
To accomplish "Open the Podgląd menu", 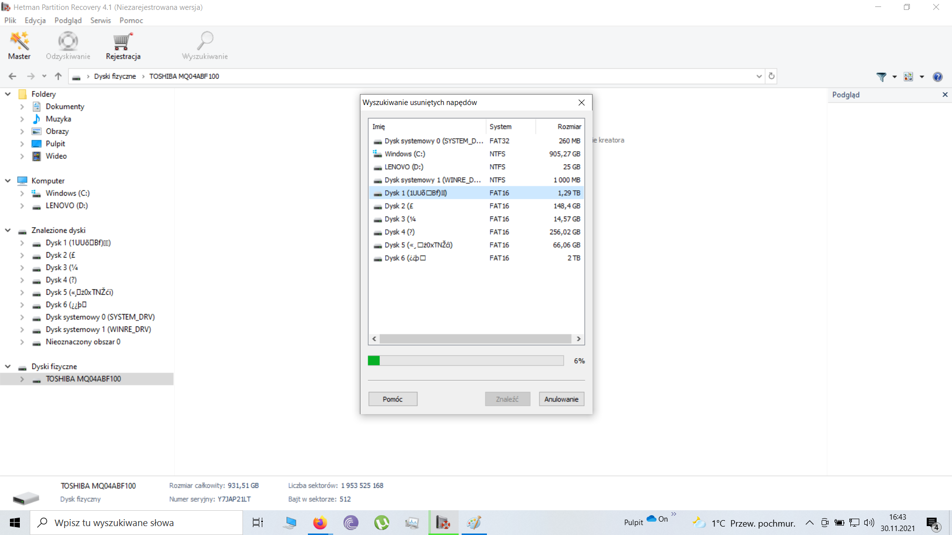I will click(68, 20).
